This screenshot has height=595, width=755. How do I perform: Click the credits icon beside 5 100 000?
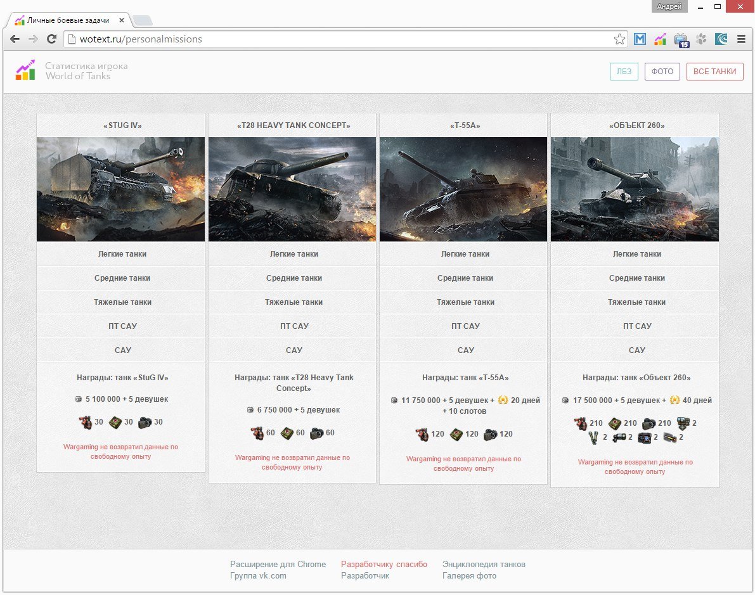[79, 399]
